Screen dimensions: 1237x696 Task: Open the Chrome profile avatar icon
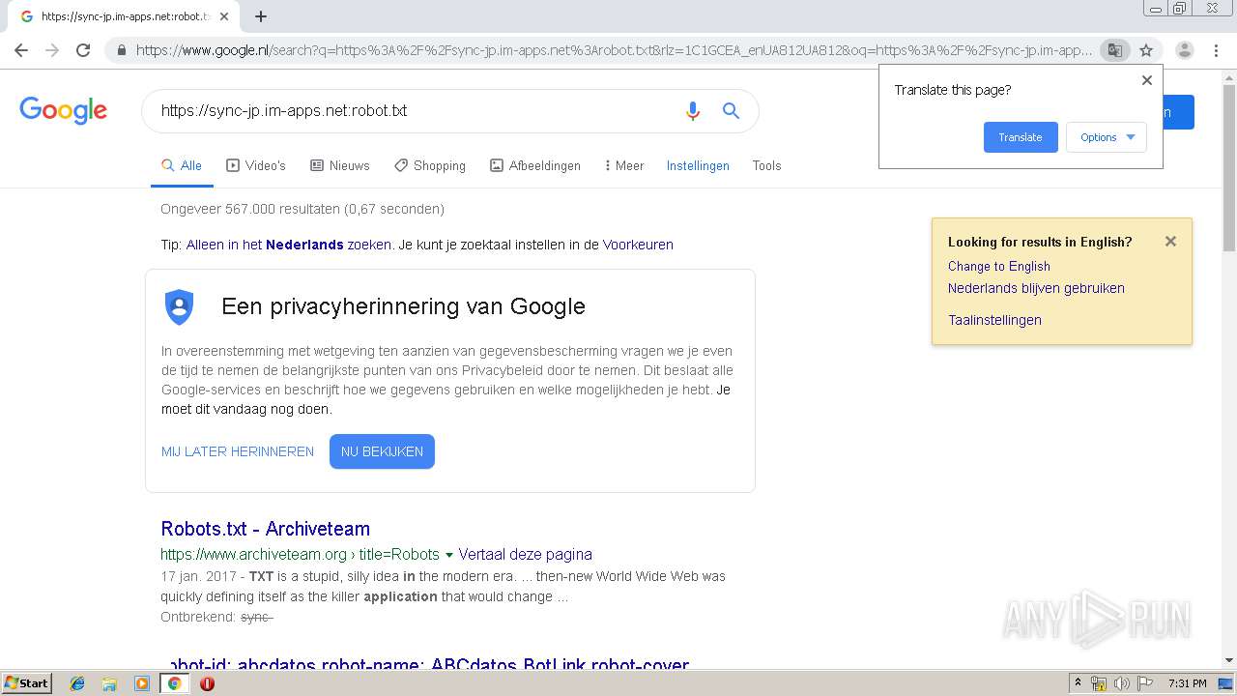1185,50
